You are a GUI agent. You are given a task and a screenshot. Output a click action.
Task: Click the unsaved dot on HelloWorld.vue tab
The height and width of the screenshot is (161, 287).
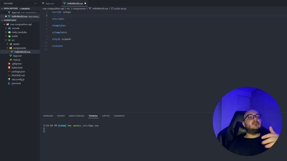[x=85, y=4]
